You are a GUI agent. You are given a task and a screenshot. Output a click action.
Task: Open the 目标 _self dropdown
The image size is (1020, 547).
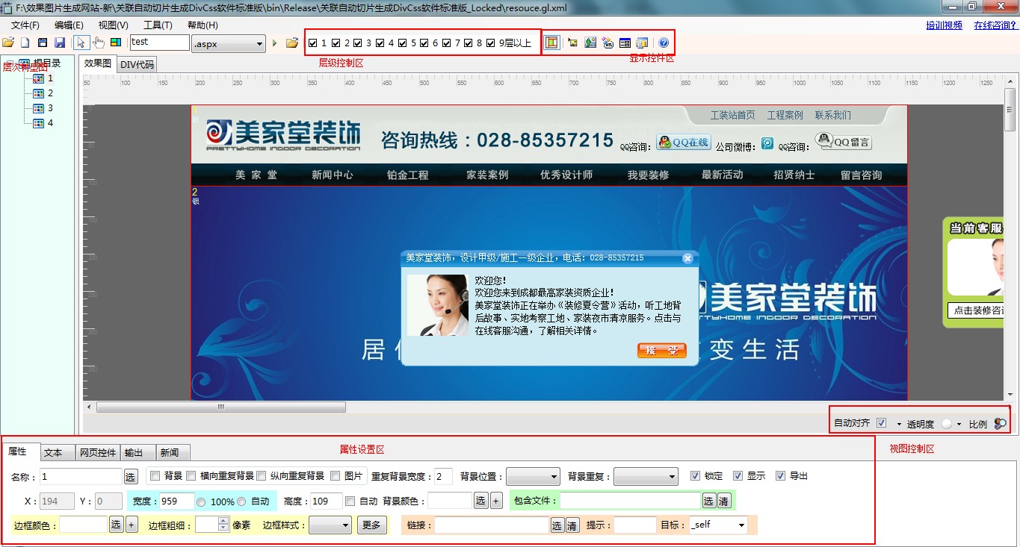(x=719, y=525)
